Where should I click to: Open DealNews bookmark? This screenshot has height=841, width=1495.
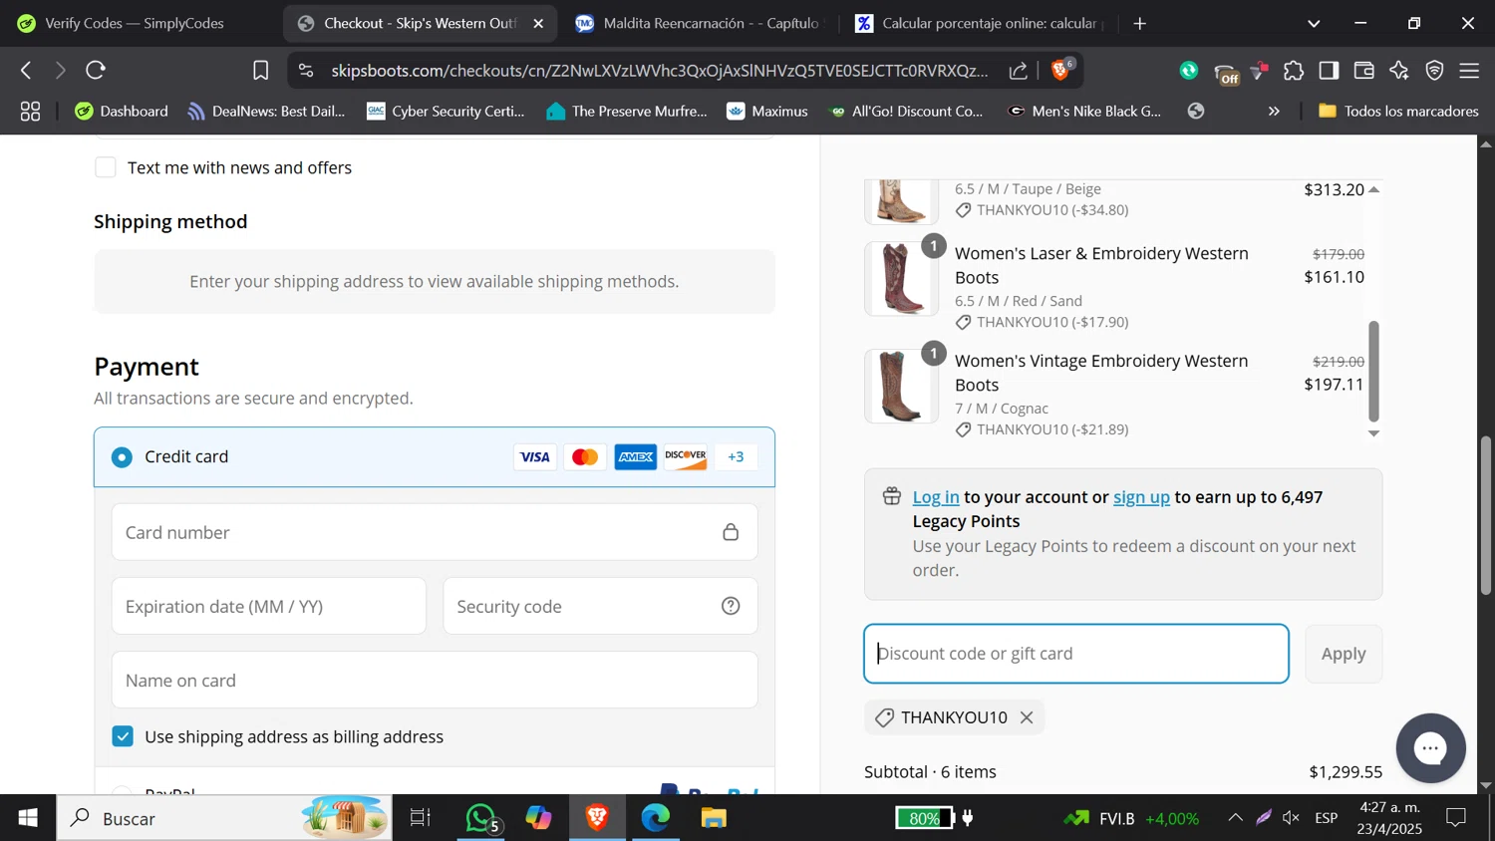[x=266, y=111]
